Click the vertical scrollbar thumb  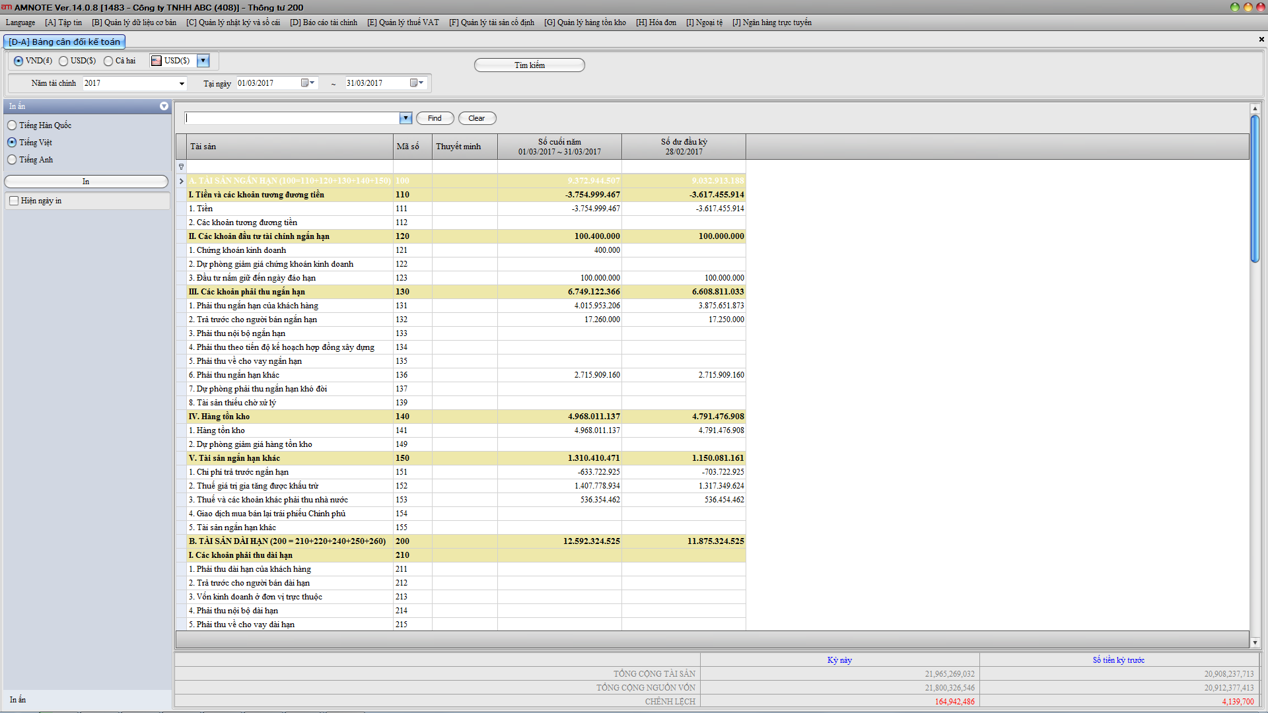click(x=1255, y=188)
